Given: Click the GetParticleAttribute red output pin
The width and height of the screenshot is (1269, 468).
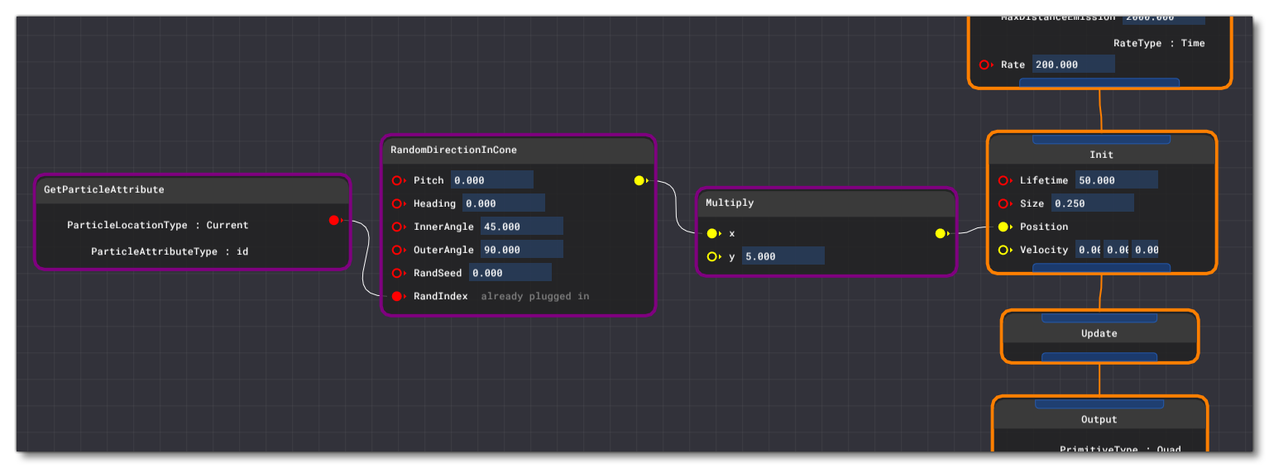Looking at the screenshot, I should (x=334, y=220).
